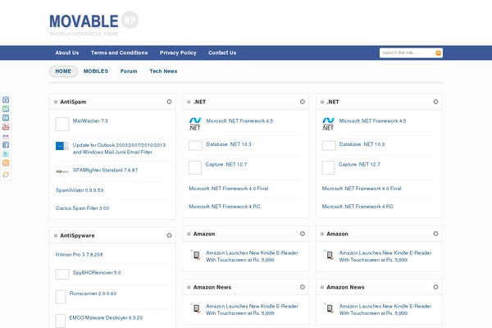
Task: Open Terms and Conditions menu item
Action: pos(119,52)
